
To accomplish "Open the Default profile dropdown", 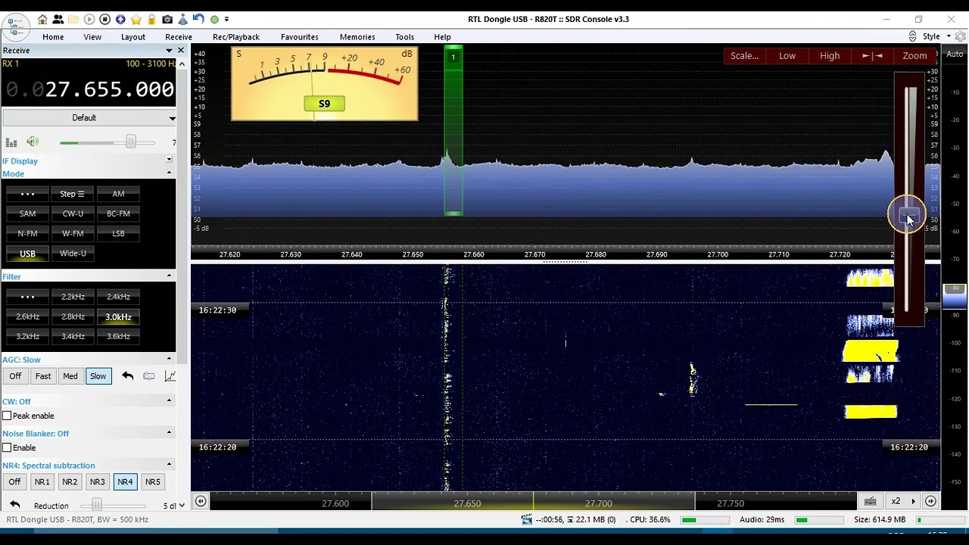I will 89,118.
